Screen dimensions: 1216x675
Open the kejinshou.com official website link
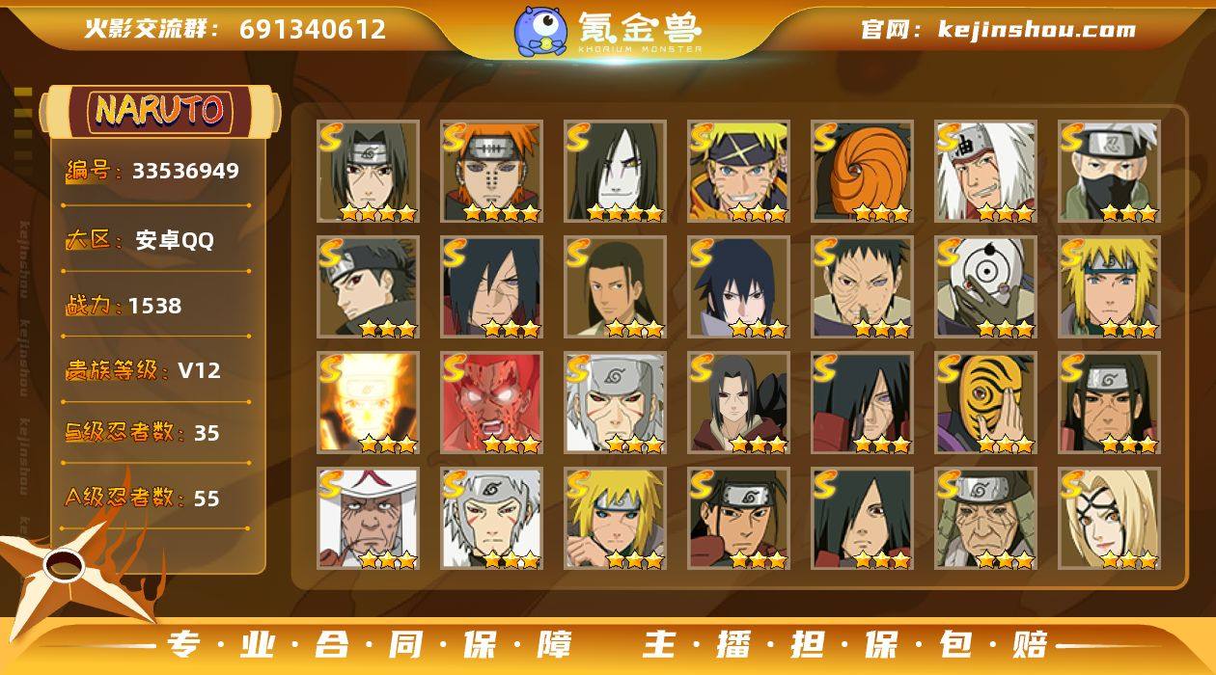(x=998, y=29)
